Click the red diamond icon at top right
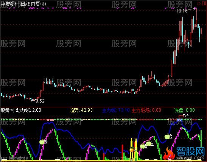The height and width of the screenshot is (162, 207). pos(199,3)
